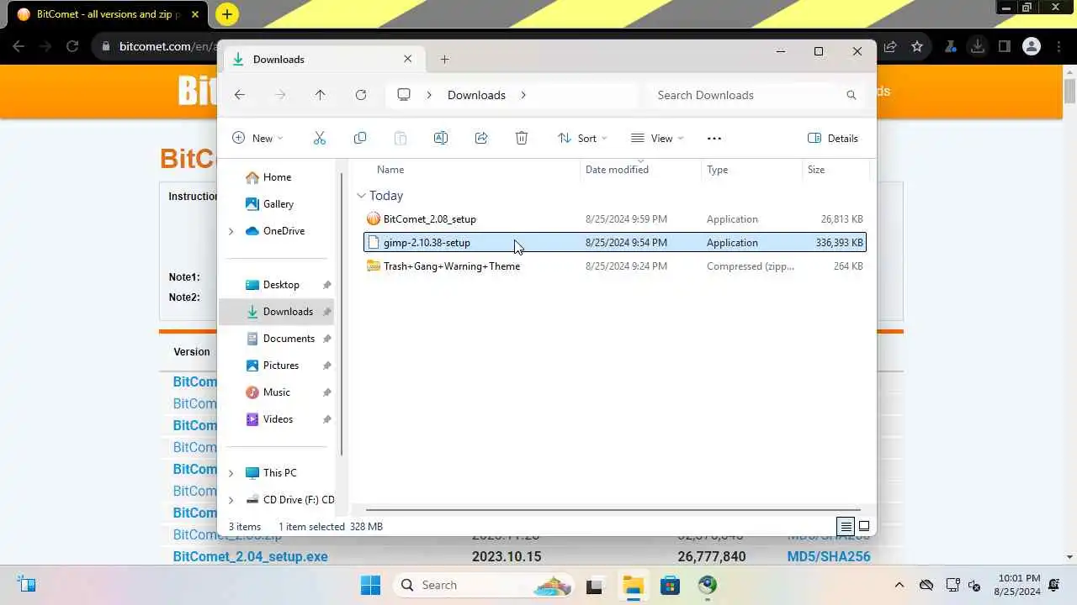The width and height of the screenshot is (1077, 605).
Task: Switch to large thumbnails view icon in status bar
Action: pyautogui.click(x=864, y=527)
